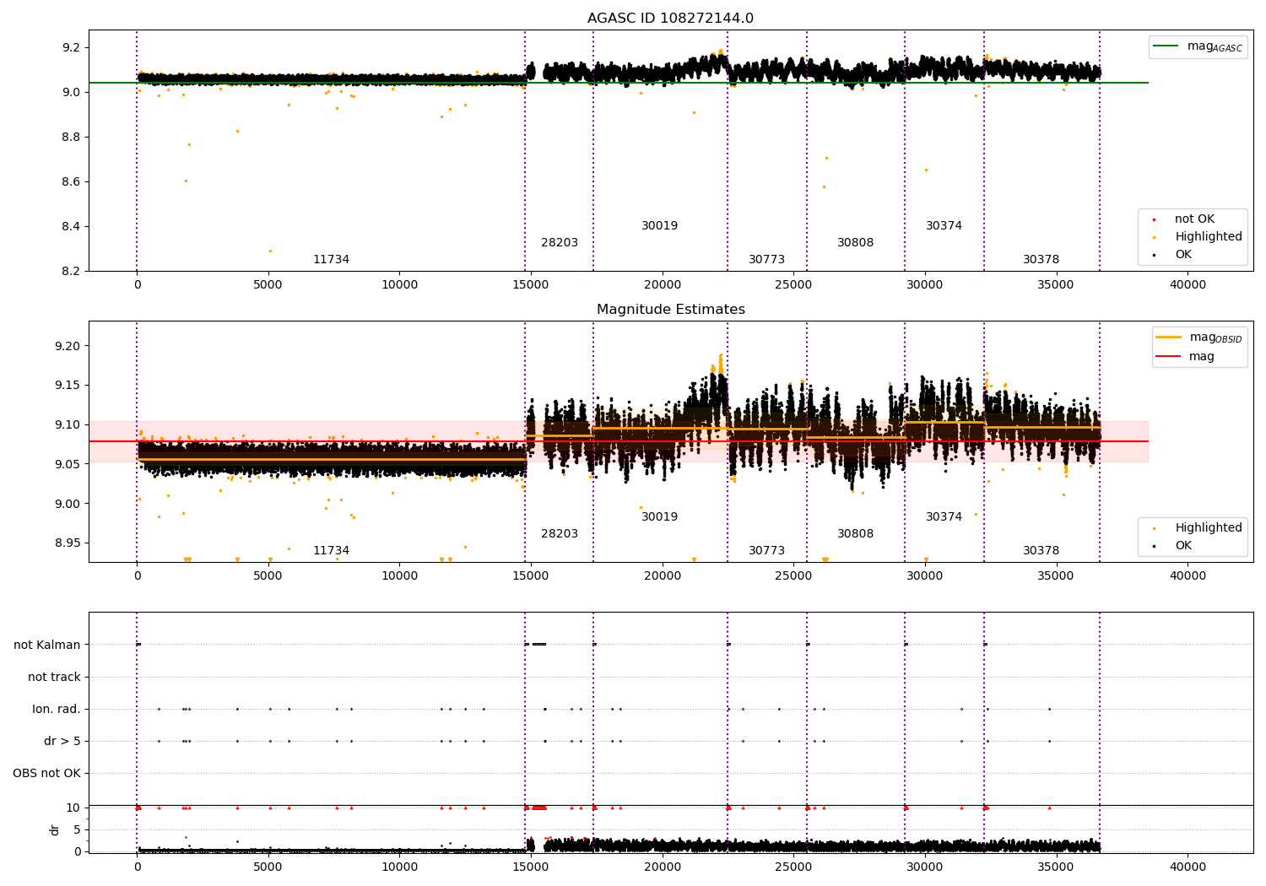This screenshot has width=1266, height=886.
Task: Click the Magnitude Estimates plot title
Action: (x=670, y=310)
